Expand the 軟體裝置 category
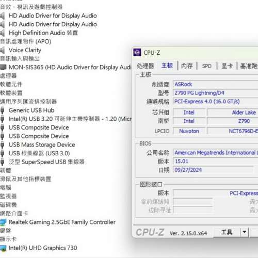Viewport: 258px width, 258px height. [11, 93]
